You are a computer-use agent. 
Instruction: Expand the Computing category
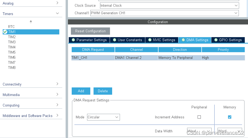coord(57,105)
